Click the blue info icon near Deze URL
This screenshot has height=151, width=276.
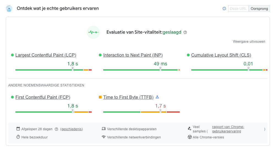(x=224, y=9)
